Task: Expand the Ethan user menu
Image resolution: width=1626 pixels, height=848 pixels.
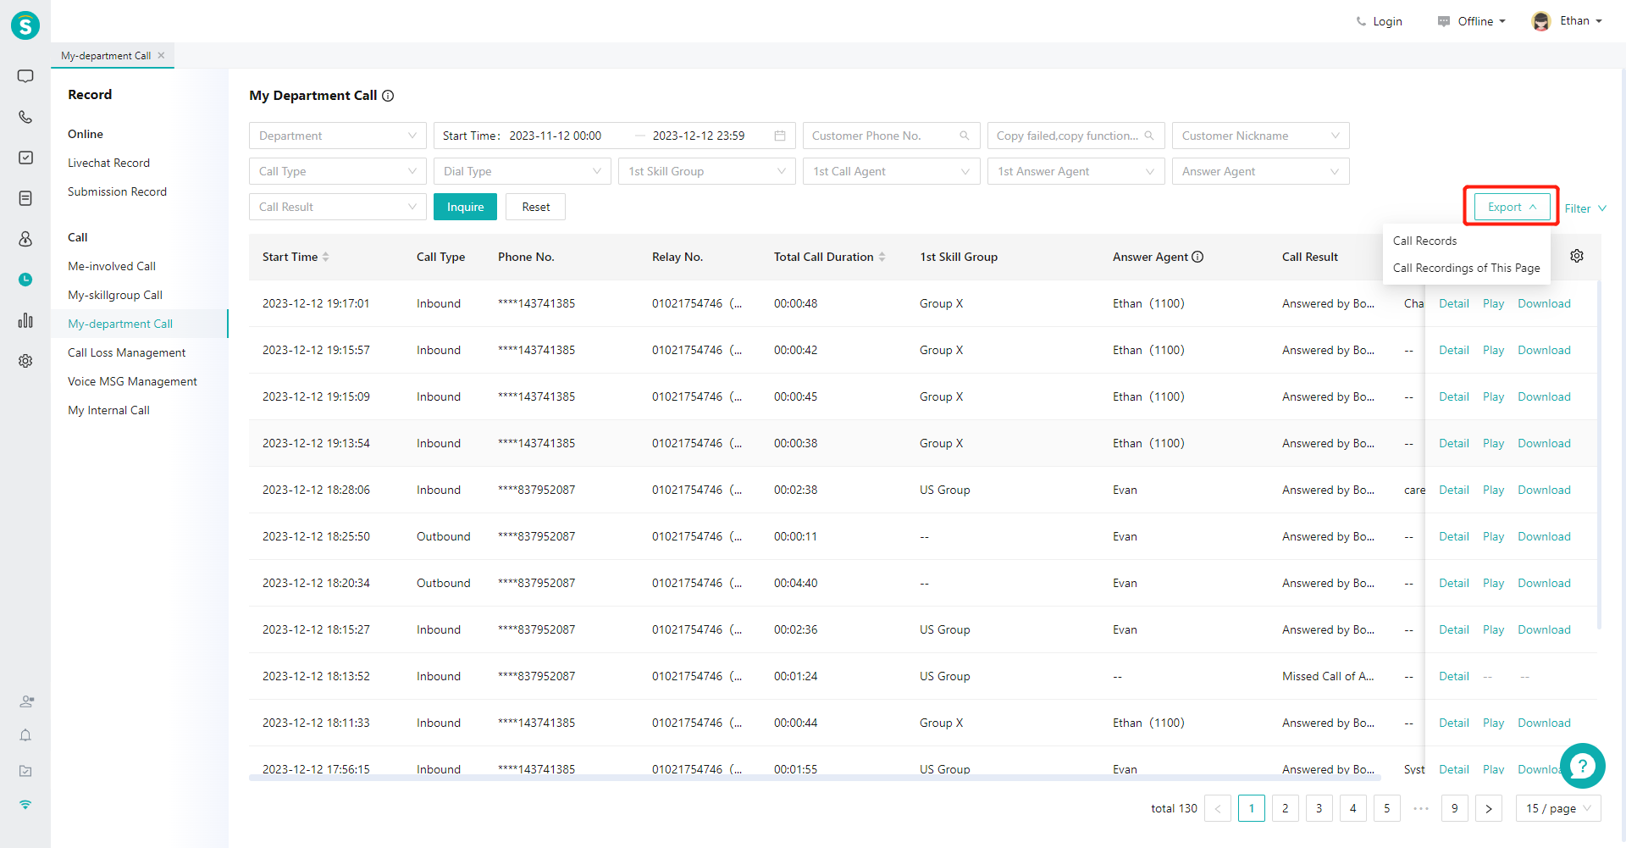Action: point(1581,21)
